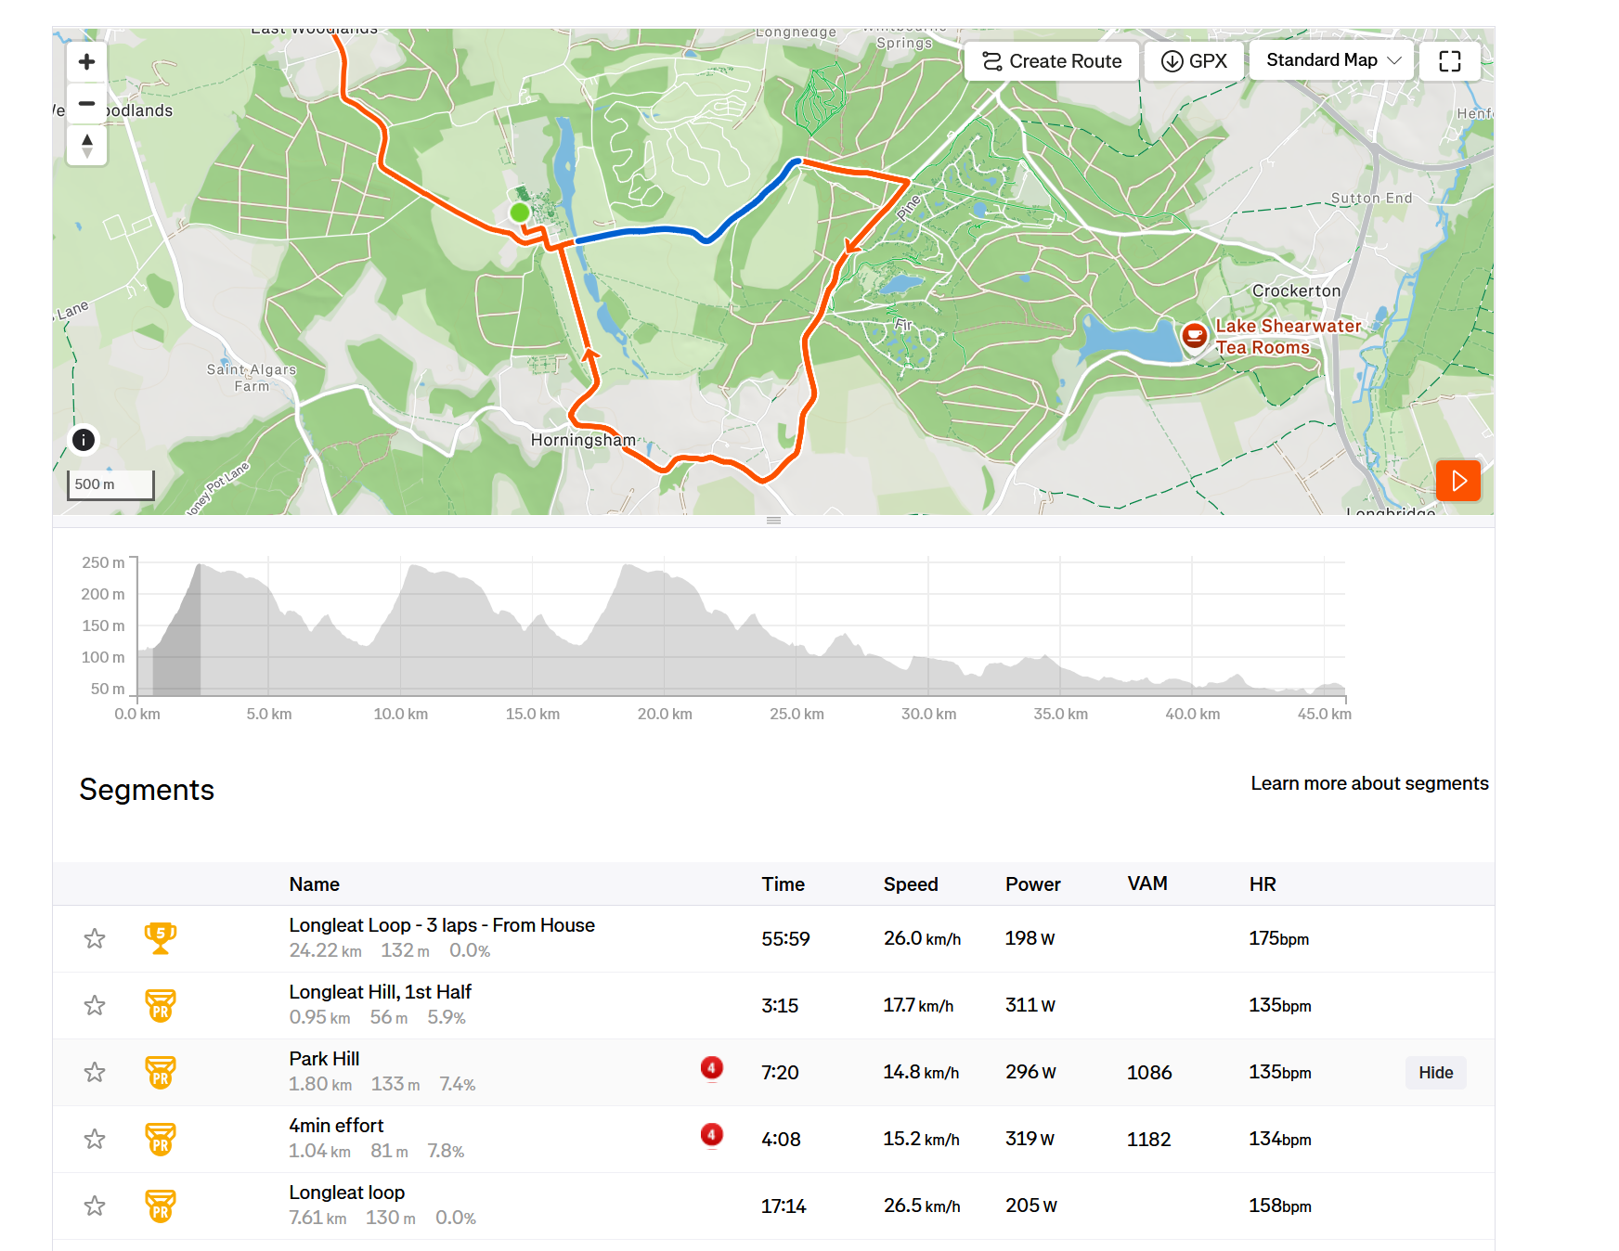This screenshot has height=1251, width=1619.
Task: Open Learn more about segments link
Action: tap(1369, 783)
